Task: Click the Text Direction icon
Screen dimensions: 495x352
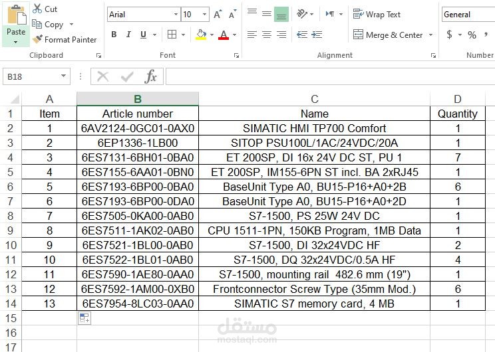Action: click(330, 14)
